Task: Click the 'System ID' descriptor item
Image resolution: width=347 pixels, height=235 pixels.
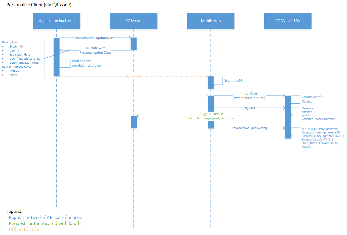Action: pyautogui.click(x=16, y=47)
